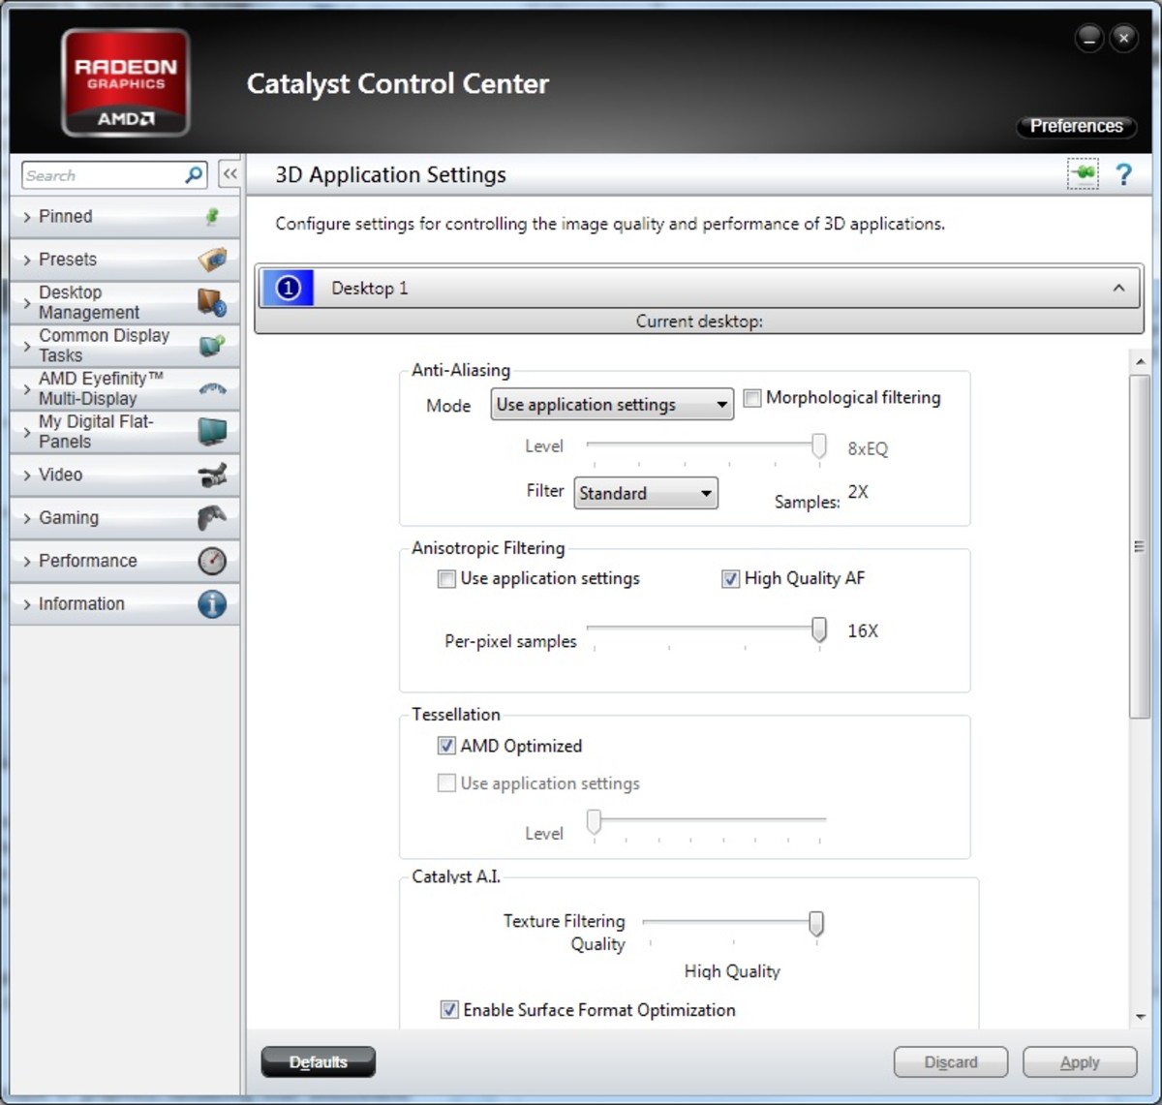Viewport: 1162px width, 1105px height.
Task: Open the help question mark icon
Action: click(x=1123, y=174)
